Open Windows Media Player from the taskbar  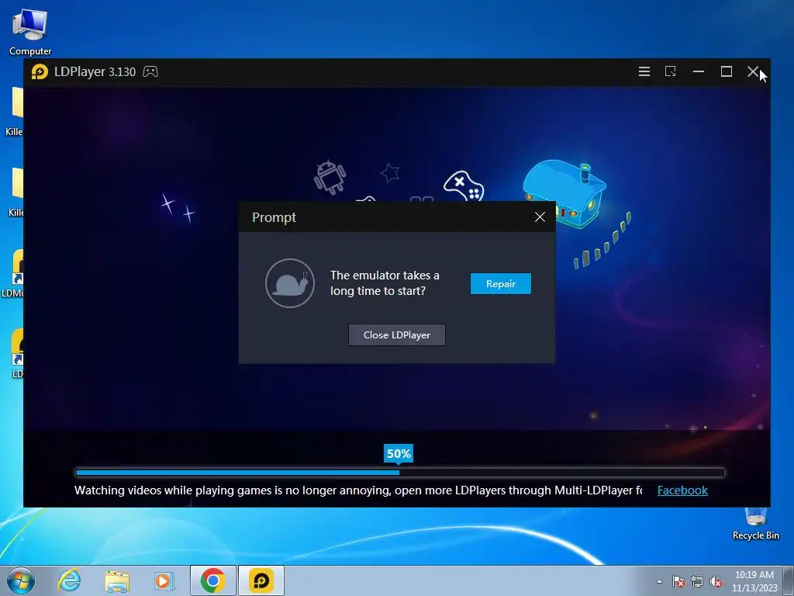[164, 580]
